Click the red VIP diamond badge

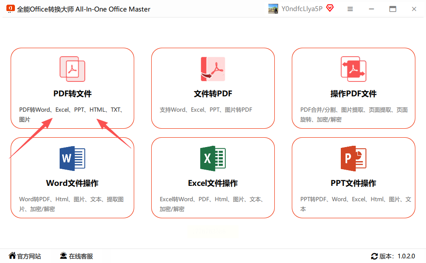pyautogui.click(x=330, y=9)
